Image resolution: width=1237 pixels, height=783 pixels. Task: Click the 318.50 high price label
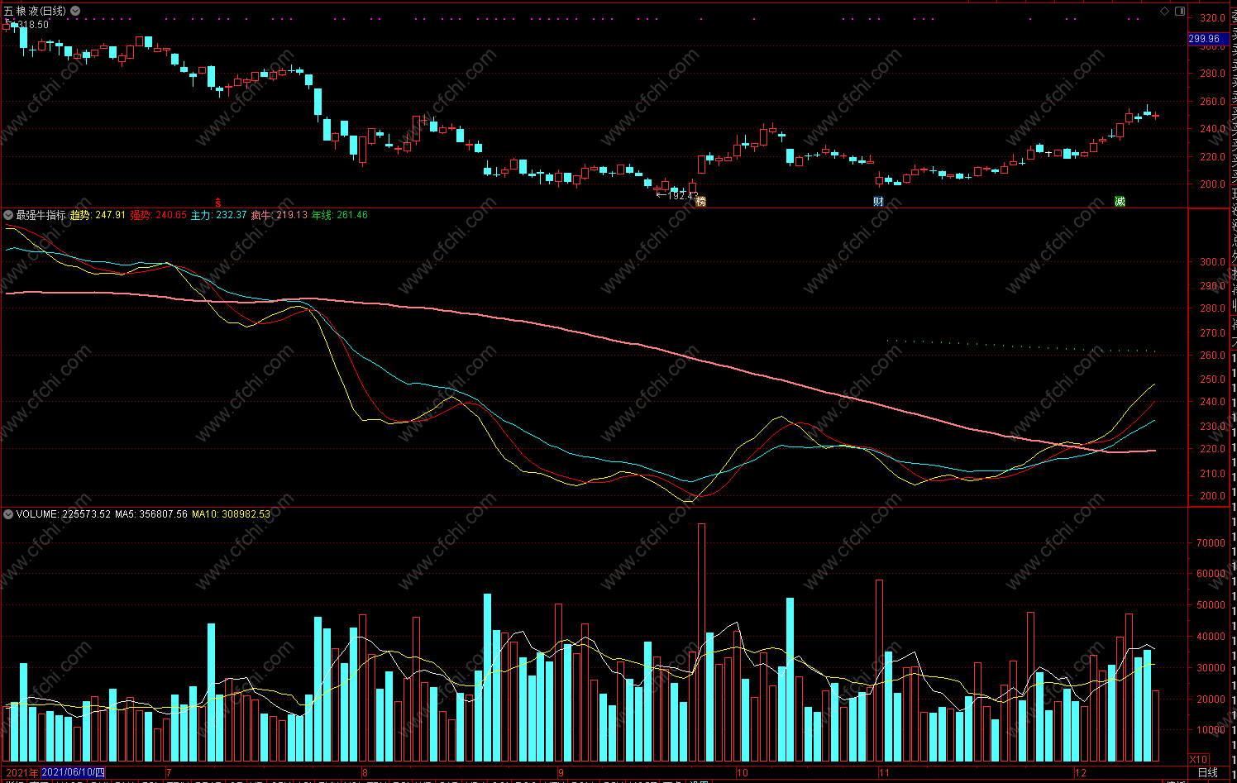[x=31, y=25]
